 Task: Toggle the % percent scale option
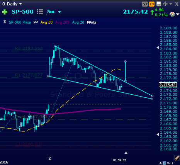(x=168, y=163)
